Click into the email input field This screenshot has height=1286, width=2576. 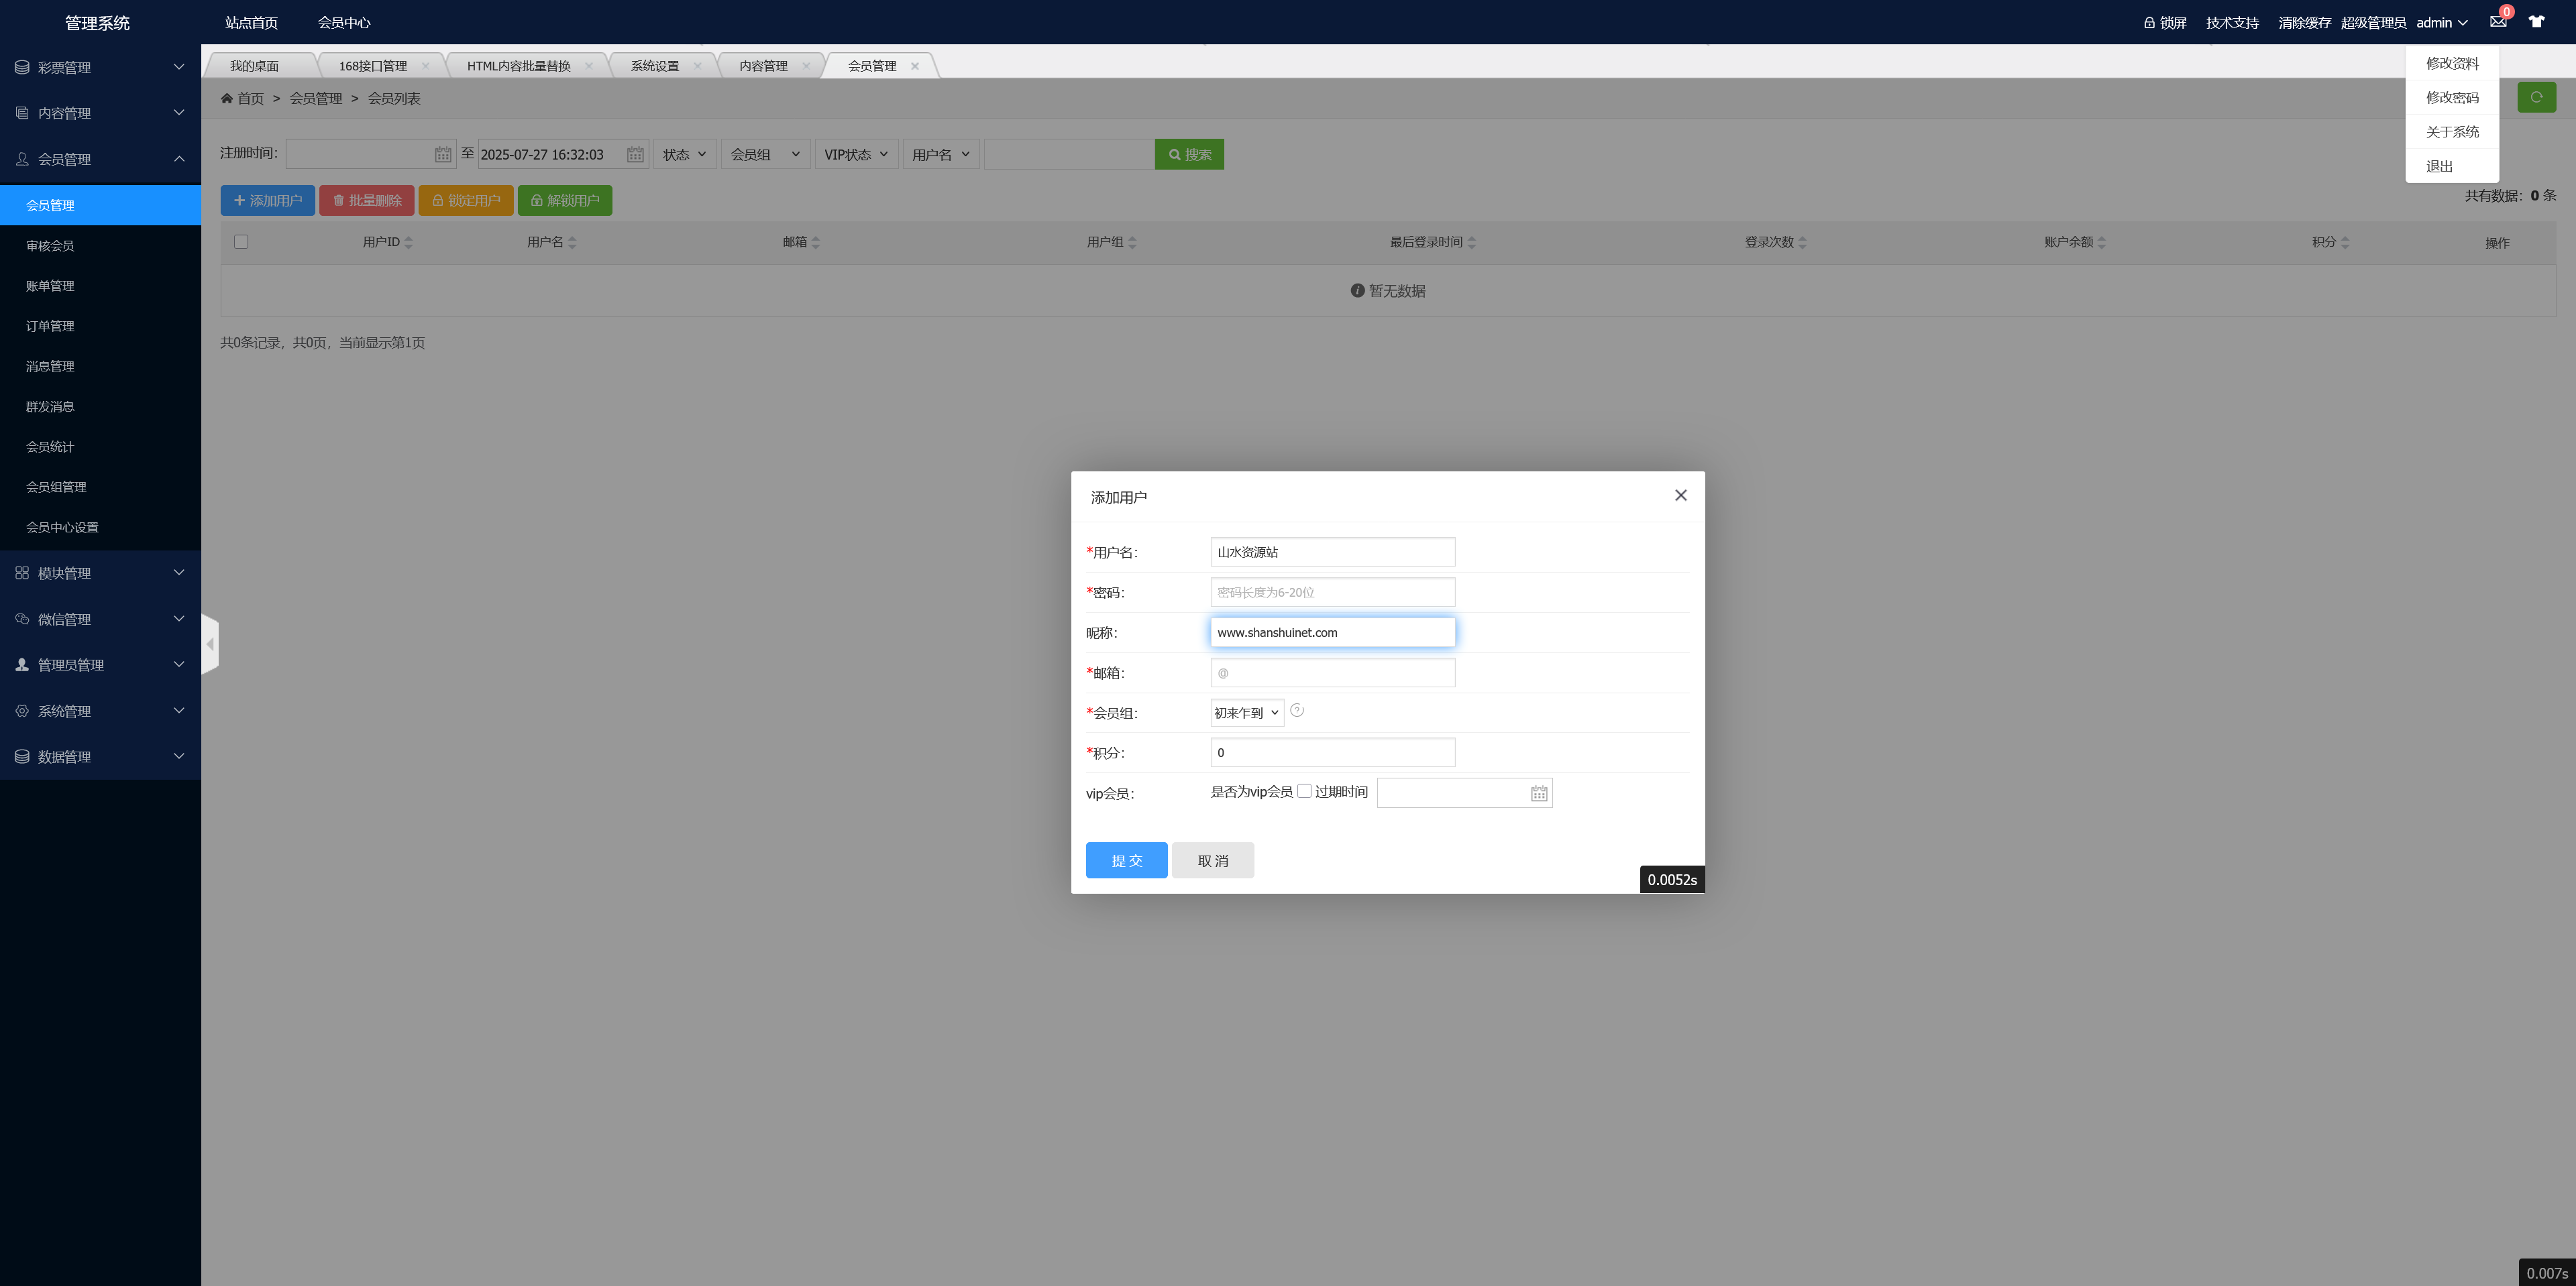(1332, 673)
